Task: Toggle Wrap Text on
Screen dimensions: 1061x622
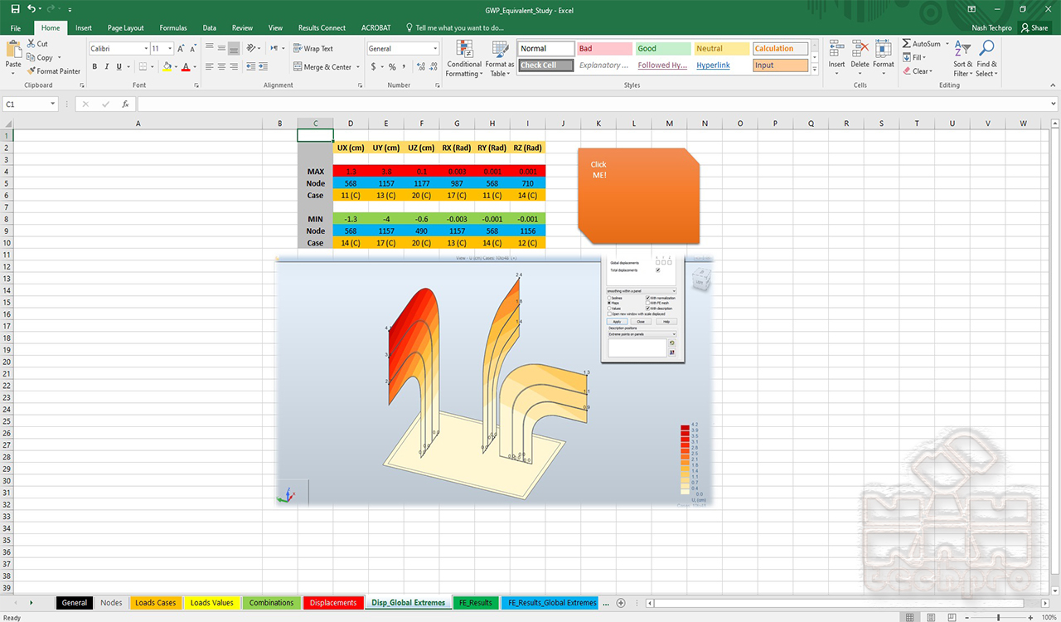Action: pyautogui.click(x=313, y=49)
